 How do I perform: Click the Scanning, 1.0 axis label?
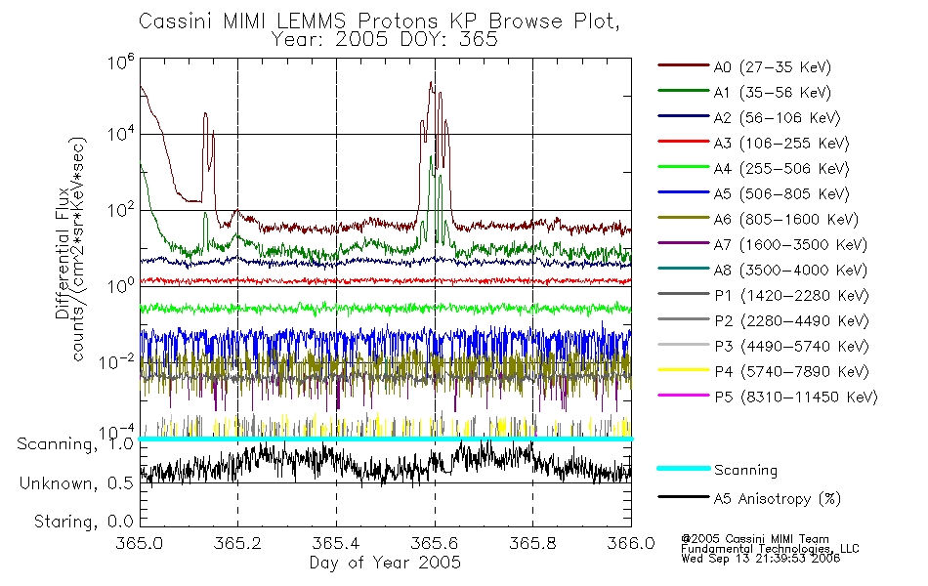[75, 444]
